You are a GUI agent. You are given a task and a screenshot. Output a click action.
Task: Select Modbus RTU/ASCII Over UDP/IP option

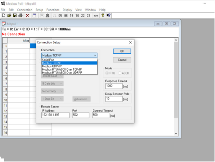(x=69, y=73)
